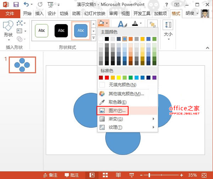Screen dimensions: 213x179
Task: Switch to Normal view in status bar
Action: point(92,175)
